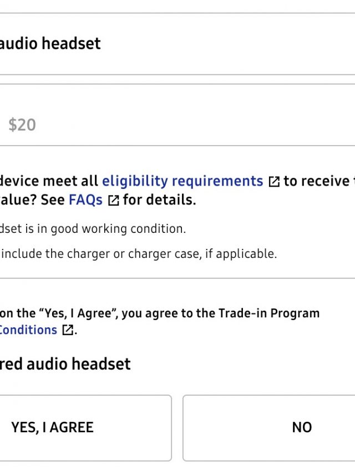355x474 pixels.
Task: Click the 'device meet all' question text
Action: click(49, 181)
